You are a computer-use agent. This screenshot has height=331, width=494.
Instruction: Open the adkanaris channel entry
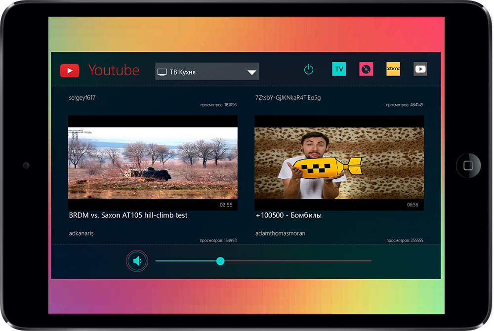tap(81, 233)
